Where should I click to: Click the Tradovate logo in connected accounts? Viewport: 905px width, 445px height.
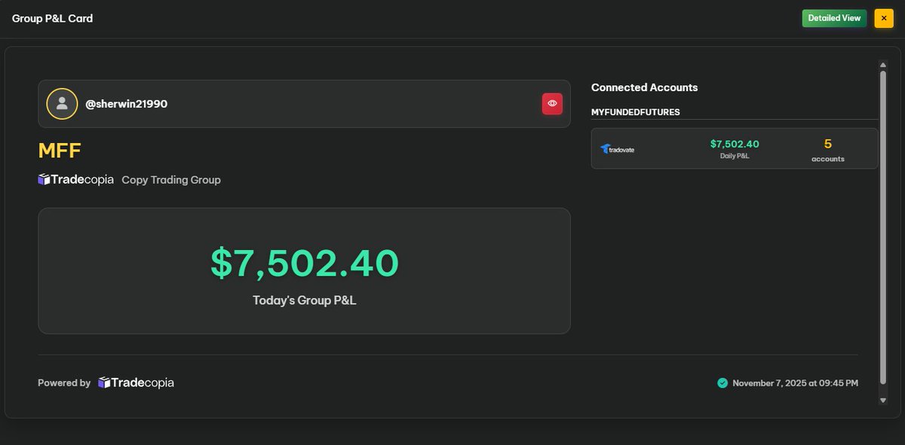(618, 149)
